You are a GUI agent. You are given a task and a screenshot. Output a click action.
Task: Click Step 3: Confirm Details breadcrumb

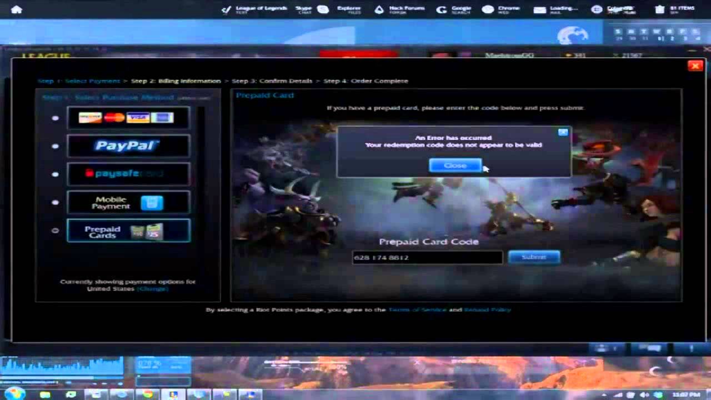[272, 81]
